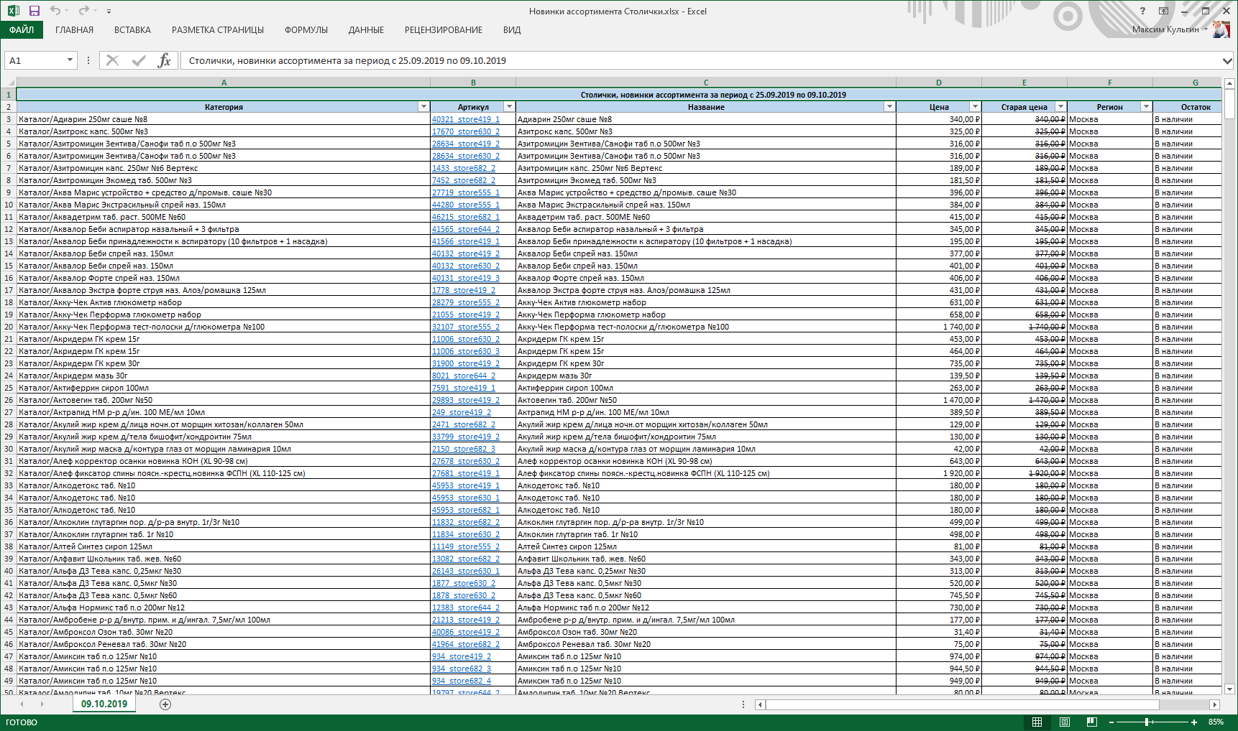The image size is (1238, 731).
Task: Click price cell 1 740,00 ₽ in Цена column
Action: coord(939,327)
